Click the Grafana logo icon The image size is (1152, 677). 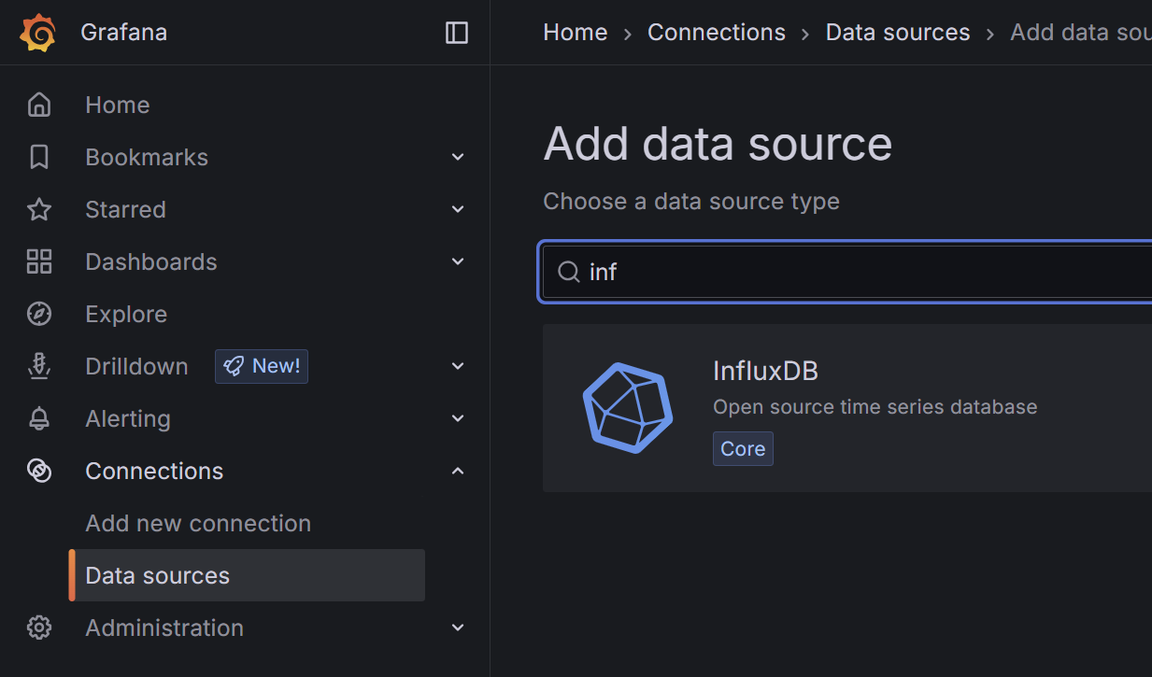coord(39,33)
